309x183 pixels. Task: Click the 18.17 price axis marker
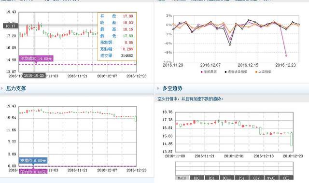coord(10,26)
